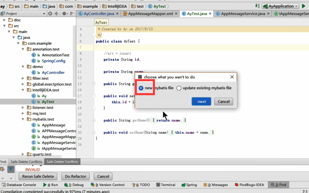Viewport: 309px width, 193px height.
Task: Open the 4: Run tool window
Action: click(50, 185)
